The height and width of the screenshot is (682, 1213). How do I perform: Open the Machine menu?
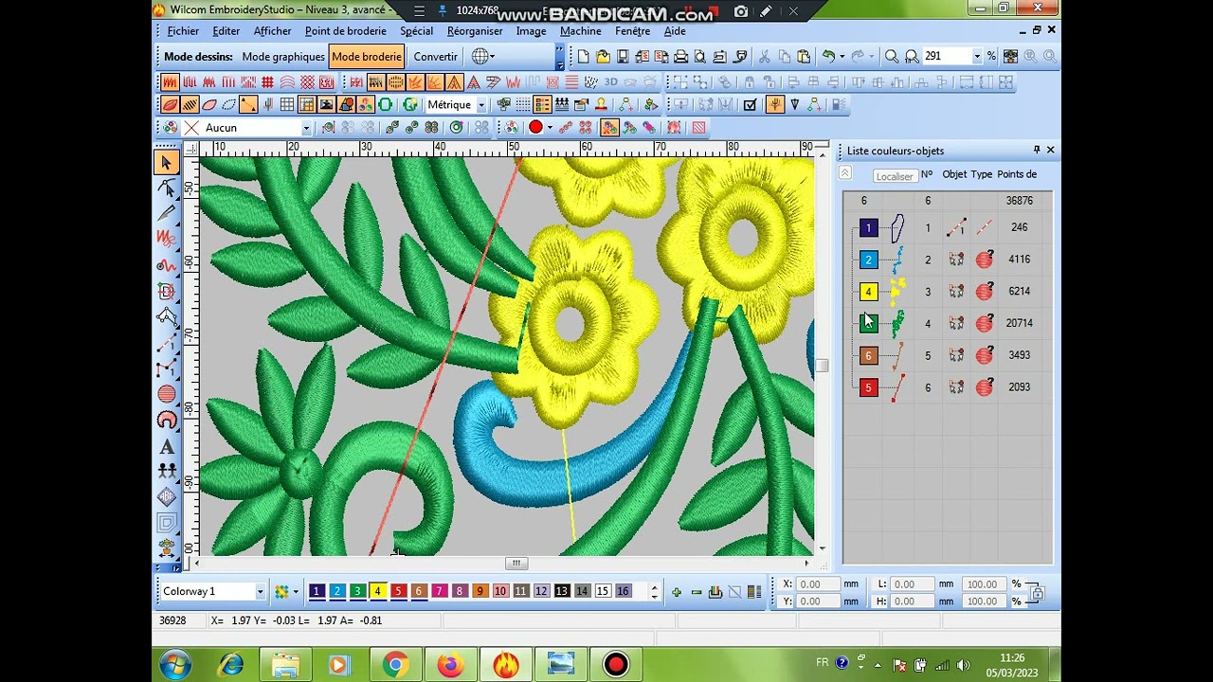click(581, 31)
